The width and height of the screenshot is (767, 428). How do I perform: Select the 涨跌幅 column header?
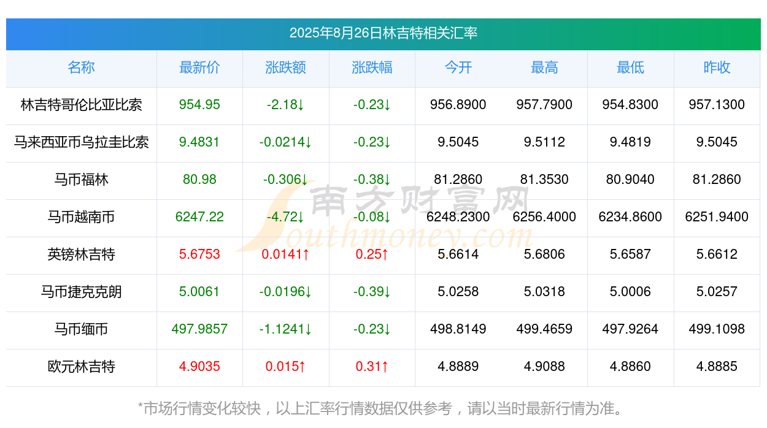372,67
